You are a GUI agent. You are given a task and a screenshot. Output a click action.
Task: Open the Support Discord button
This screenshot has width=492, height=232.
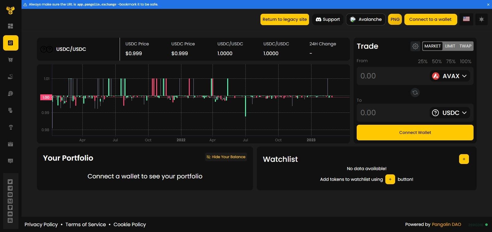328,19
